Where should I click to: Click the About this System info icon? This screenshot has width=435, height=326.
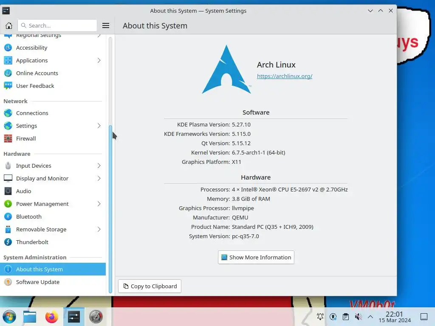tap(8, 269)
